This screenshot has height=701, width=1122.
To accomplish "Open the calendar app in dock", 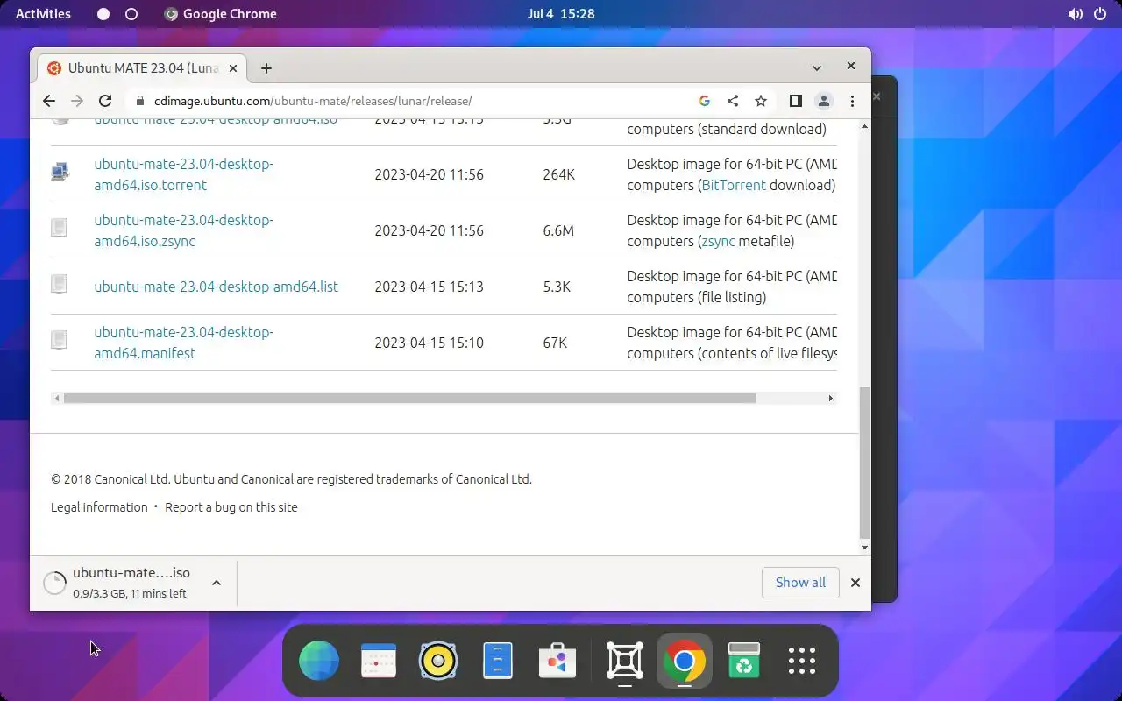I will [379, 661].
